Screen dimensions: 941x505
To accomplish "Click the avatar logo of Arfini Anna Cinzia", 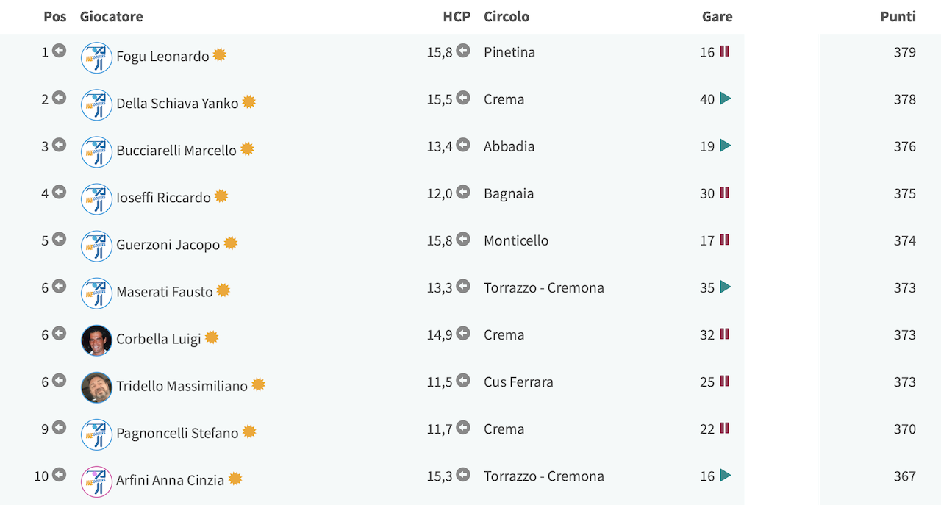I will pos(96,481).
